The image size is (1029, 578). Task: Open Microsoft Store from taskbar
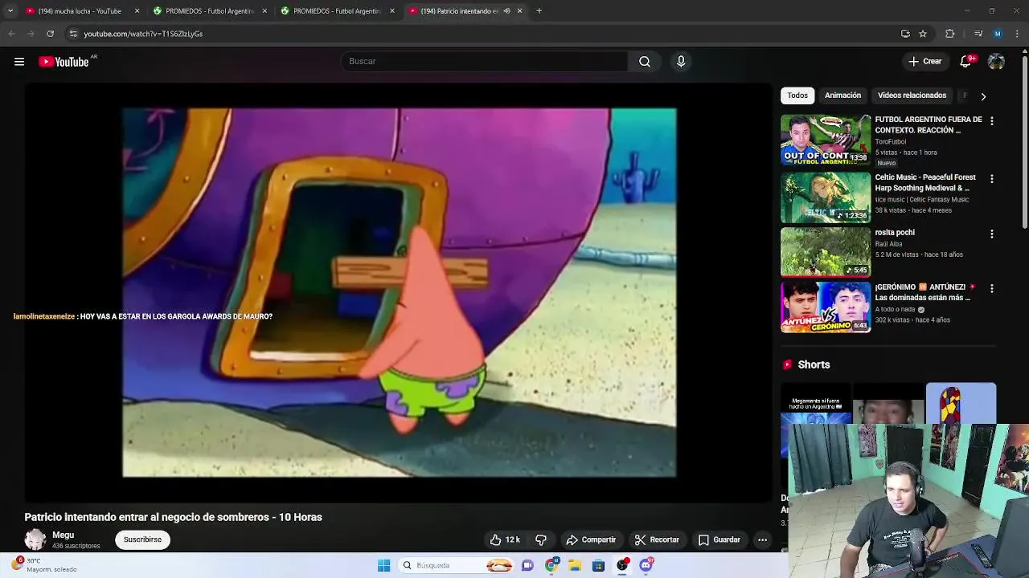[598, 565]
